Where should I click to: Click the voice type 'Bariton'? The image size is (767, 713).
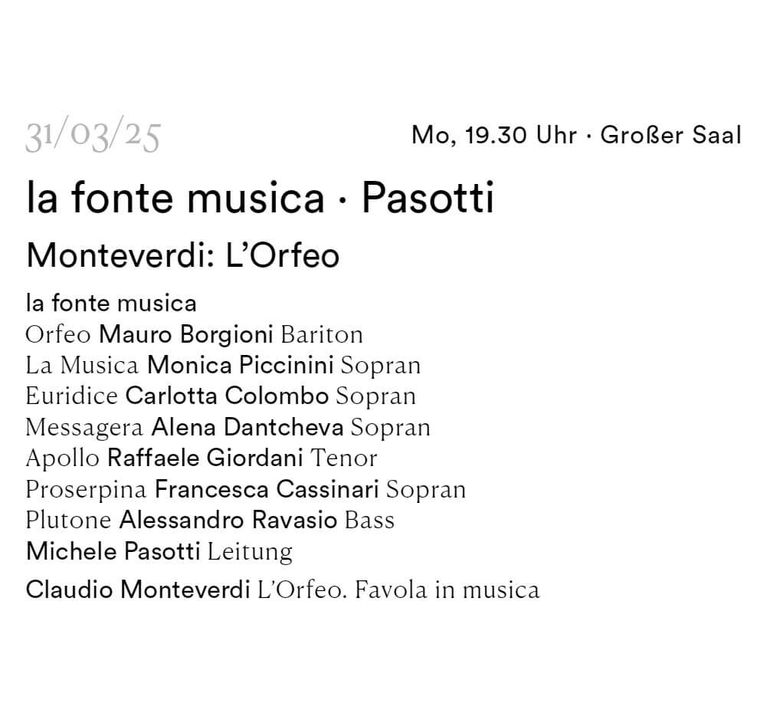click(322, 335)
